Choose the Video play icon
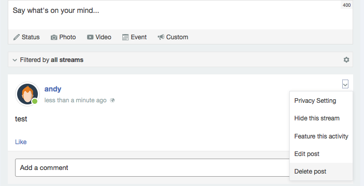Screen dimensions: 364x186 click(x=90, y=37)
